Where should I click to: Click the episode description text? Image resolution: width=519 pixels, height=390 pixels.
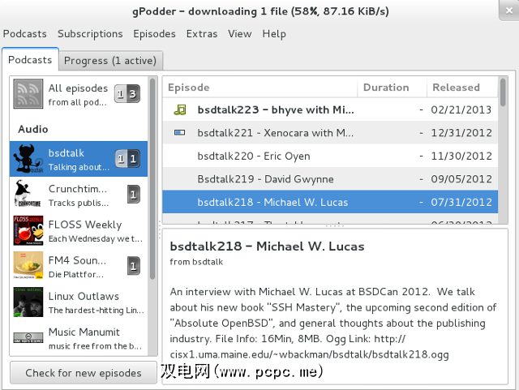(x=333, y=323)
